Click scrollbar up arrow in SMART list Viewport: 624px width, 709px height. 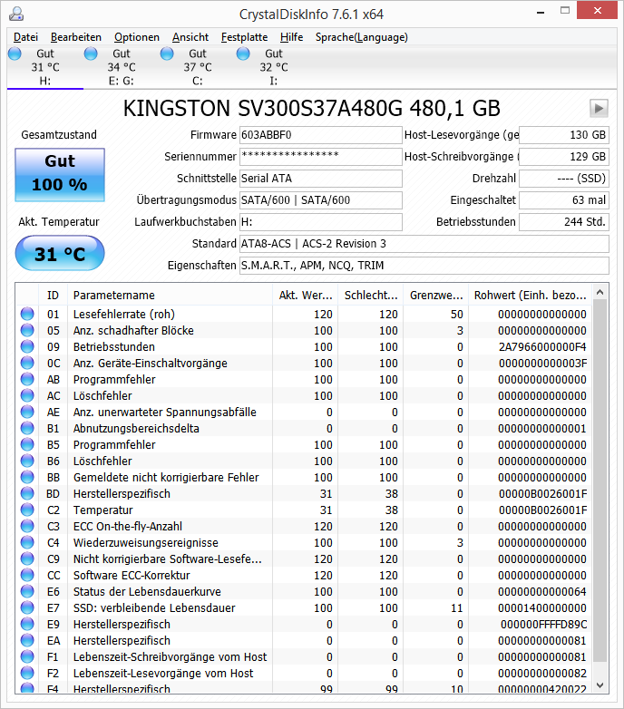[x=600, y=293]
